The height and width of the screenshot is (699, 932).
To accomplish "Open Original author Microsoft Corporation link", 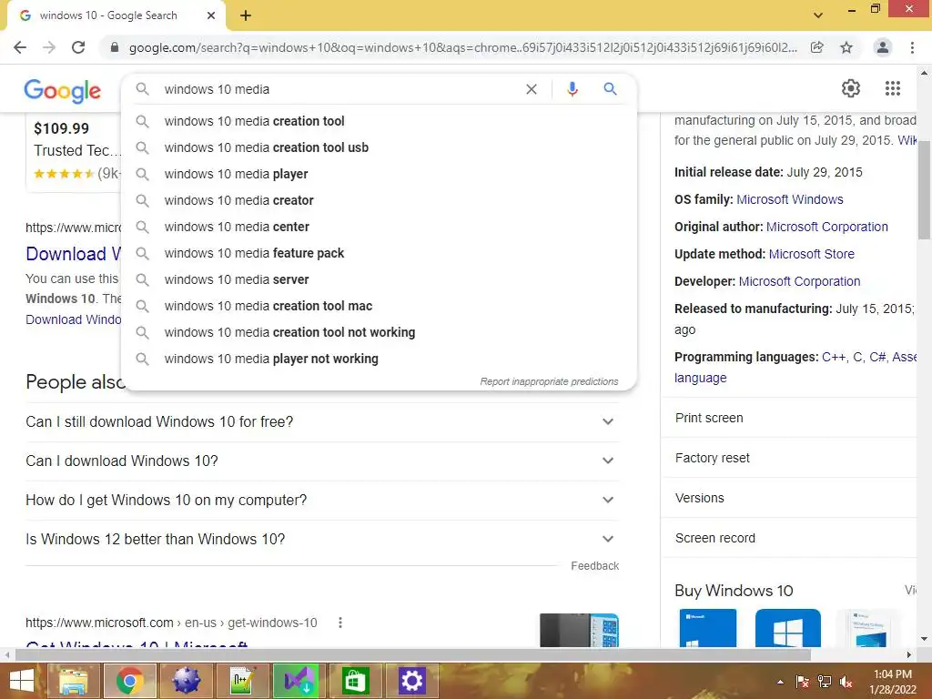I will tap(826, 227).
